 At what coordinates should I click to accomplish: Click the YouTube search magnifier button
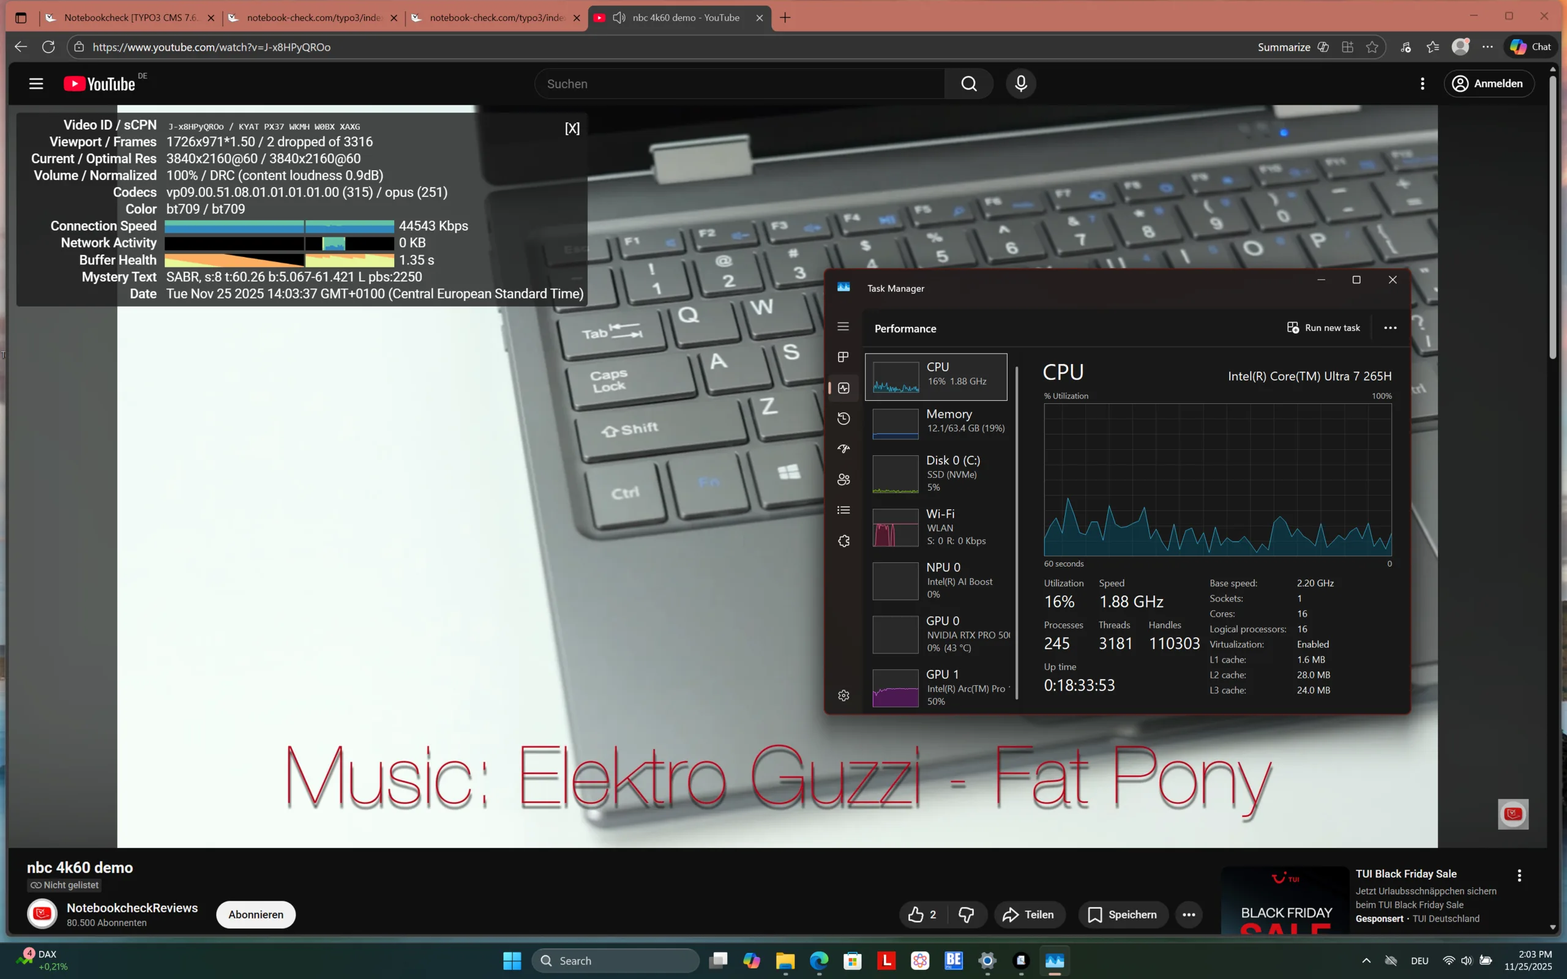coord(969,84)
